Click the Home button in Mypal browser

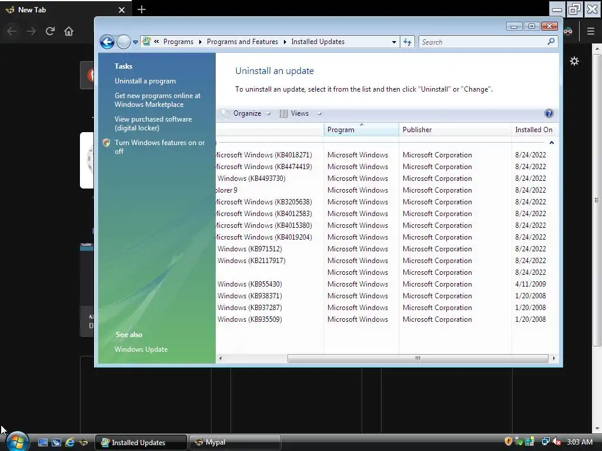69,31
